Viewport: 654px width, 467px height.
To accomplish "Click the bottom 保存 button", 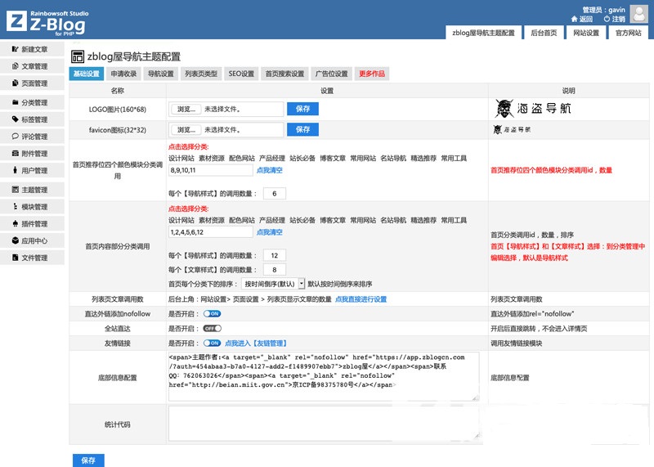I will 88,460.
